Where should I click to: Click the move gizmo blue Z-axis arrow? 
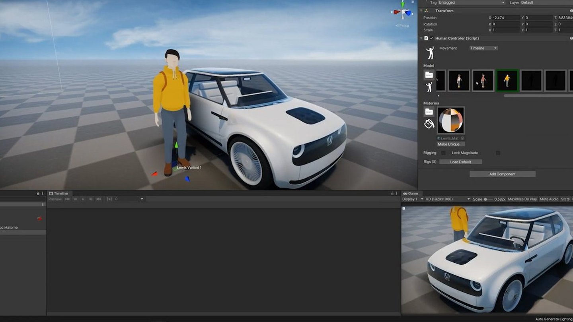click(x=187, y=179)
